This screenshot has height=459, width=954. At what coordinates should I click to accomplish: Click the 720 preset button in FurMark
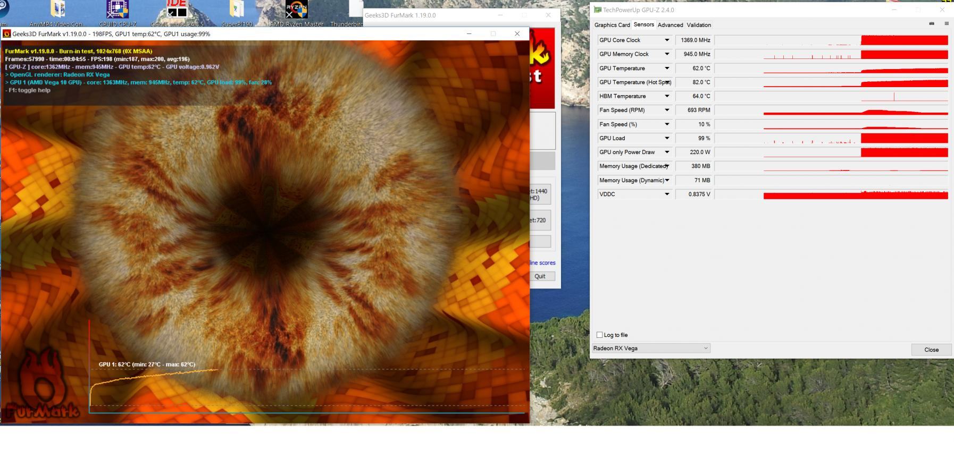(540, 220)
